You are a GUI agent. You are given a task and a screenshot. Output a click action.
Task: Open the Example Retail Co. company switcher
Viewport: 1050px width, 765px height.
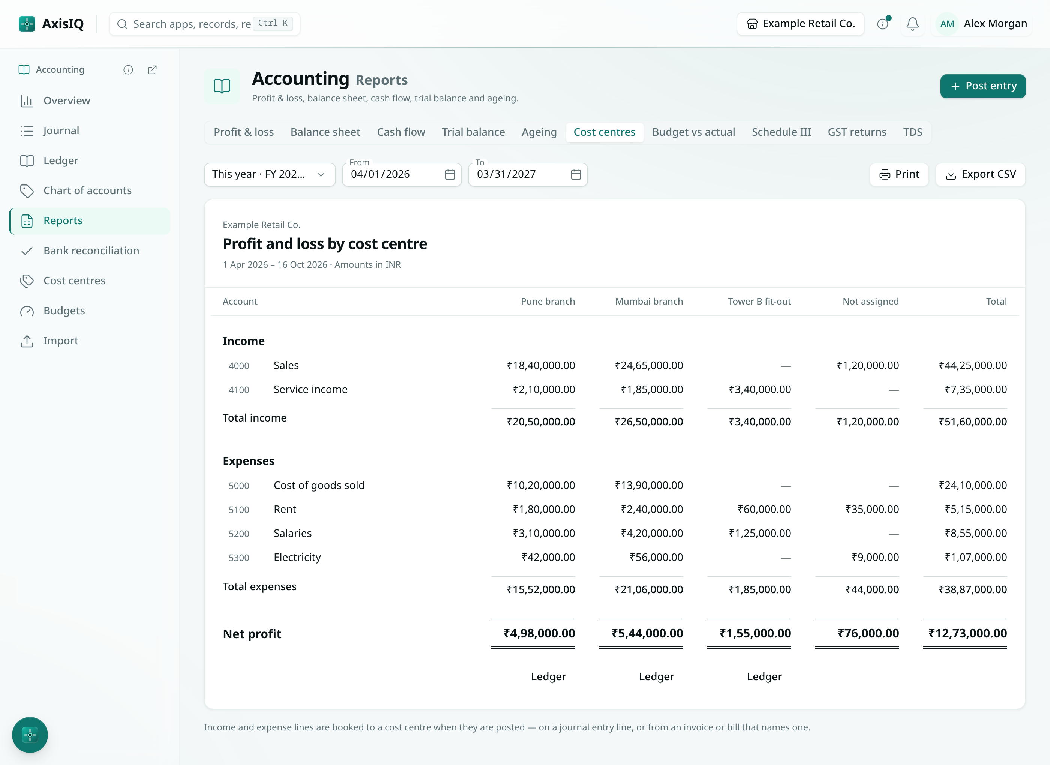click(x=800, y=24)
